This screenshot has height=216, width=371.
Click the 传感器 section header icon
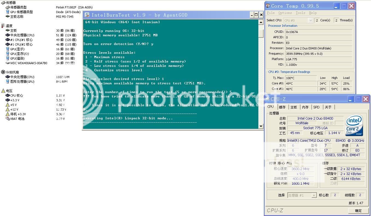(3, 2)
